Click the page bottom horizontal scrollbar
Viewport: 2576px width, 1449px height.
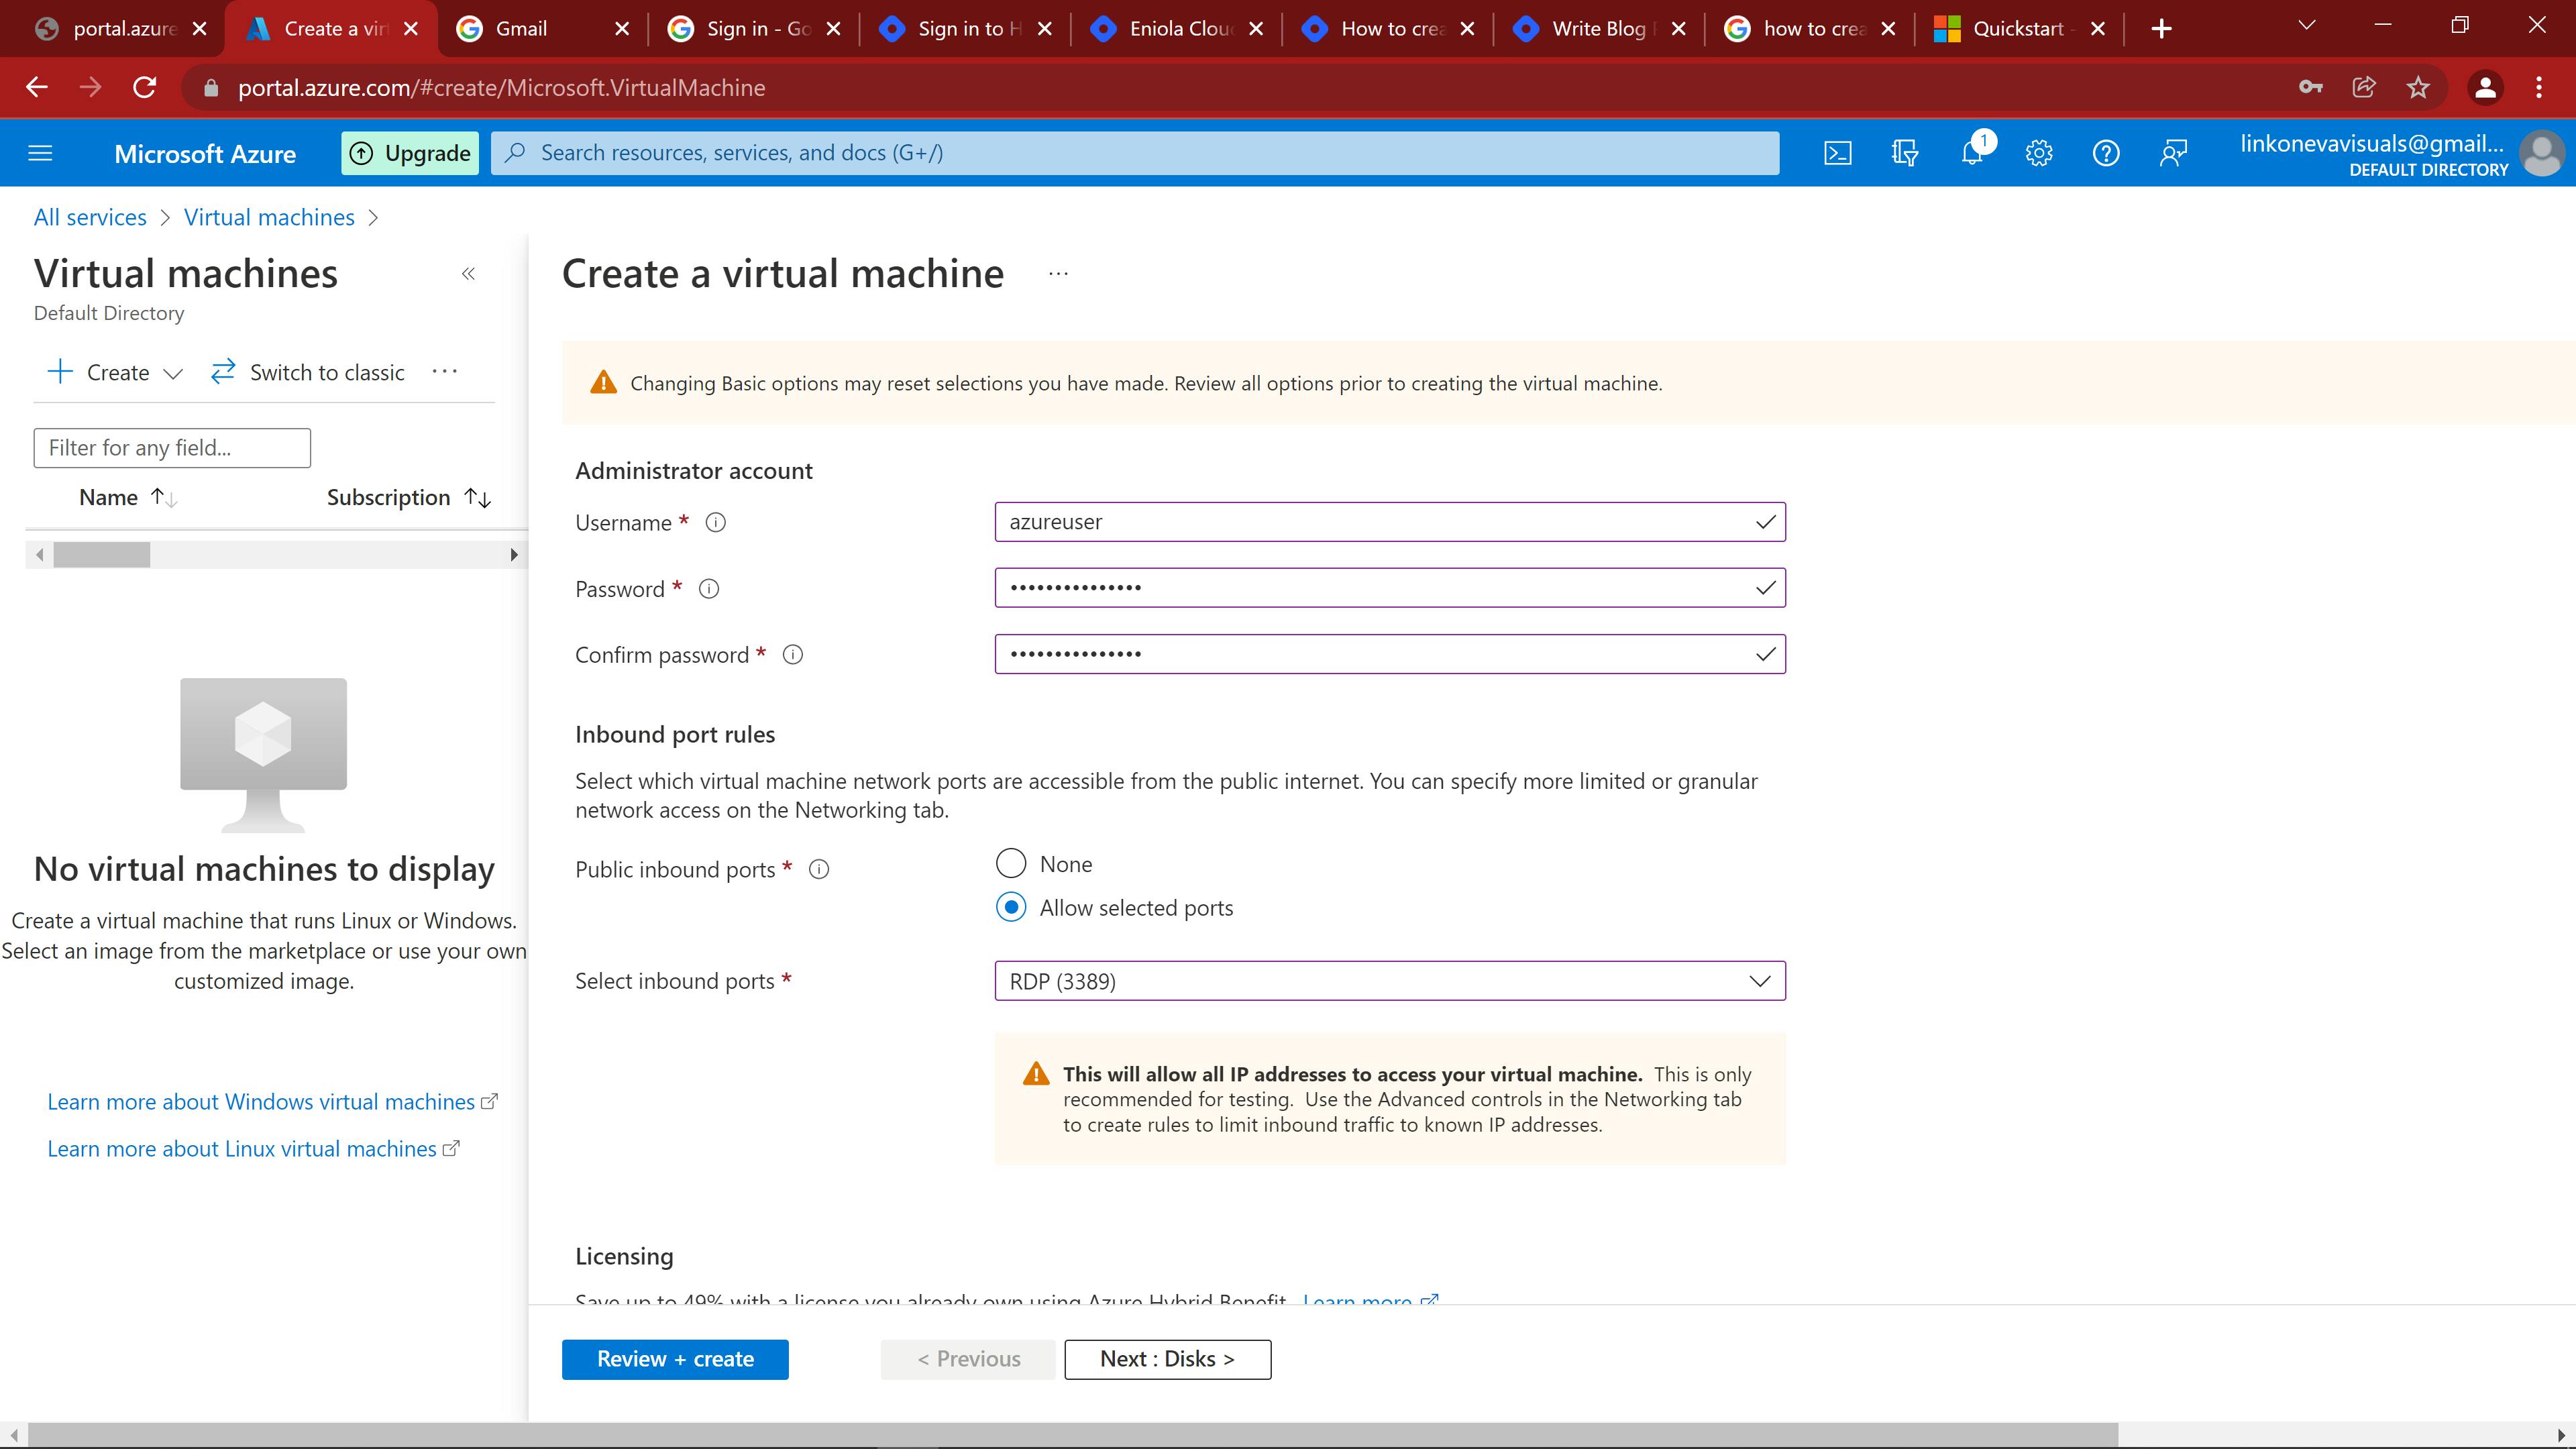(1072, 1435)
